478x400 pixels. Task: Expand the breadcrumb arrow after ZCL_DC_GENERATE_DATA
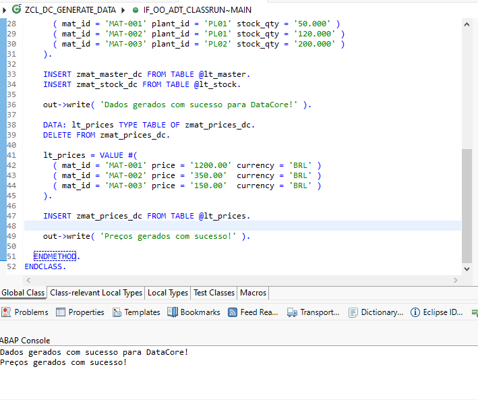click(x=122, y=9)
